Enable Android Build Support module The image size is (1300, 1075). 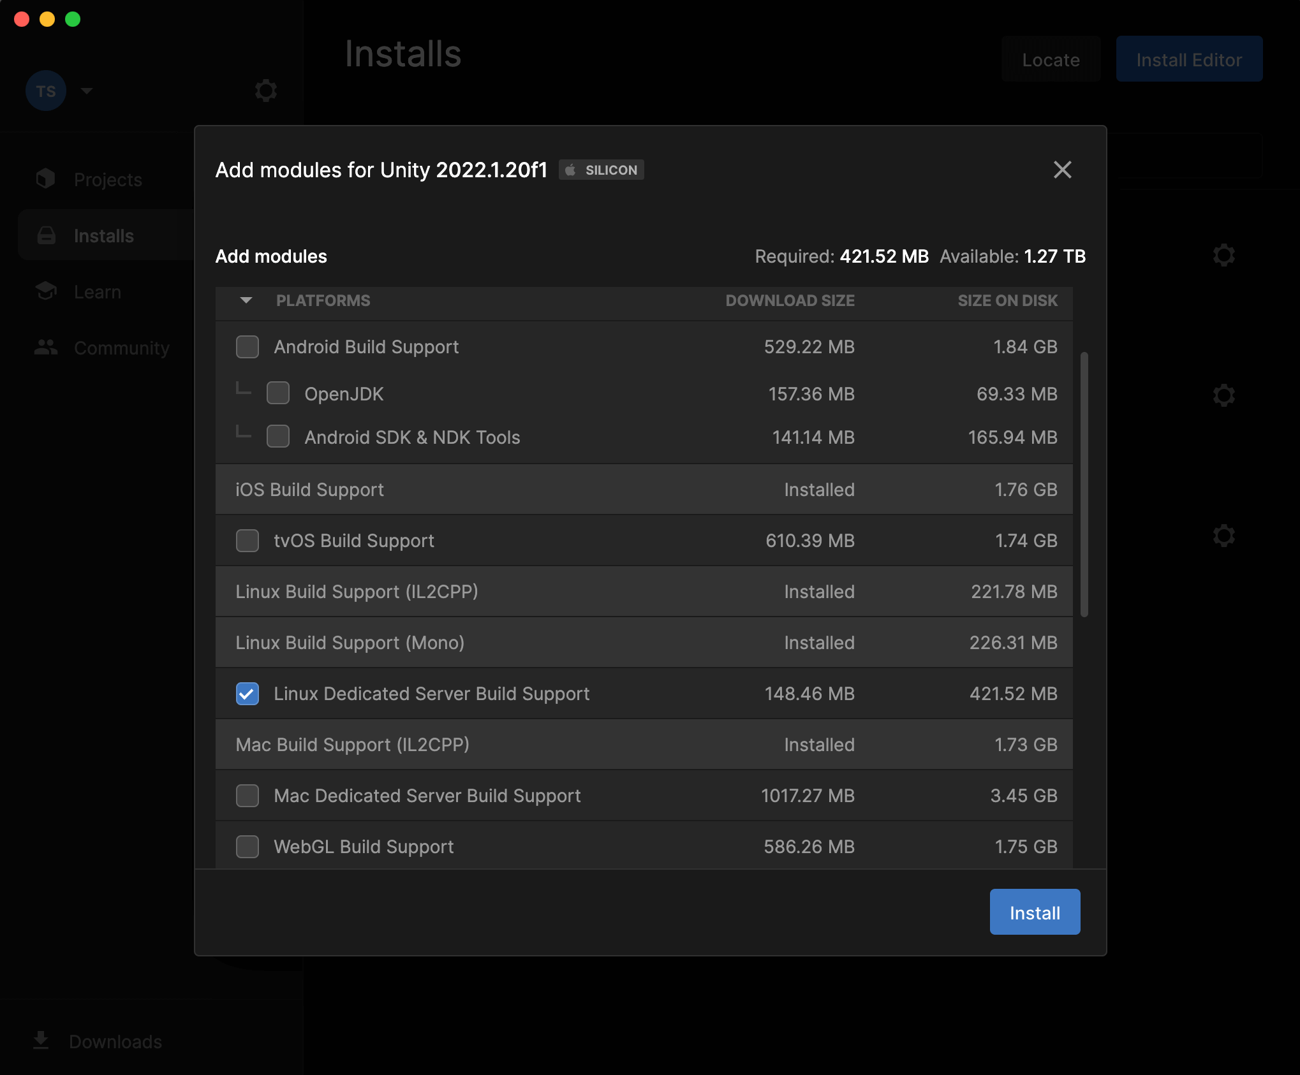(247, 347)
